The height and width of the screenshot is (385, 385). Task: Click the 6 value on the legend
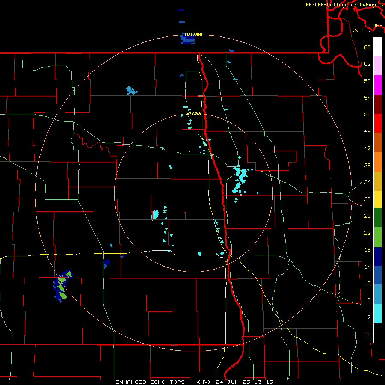pos(369,300)
